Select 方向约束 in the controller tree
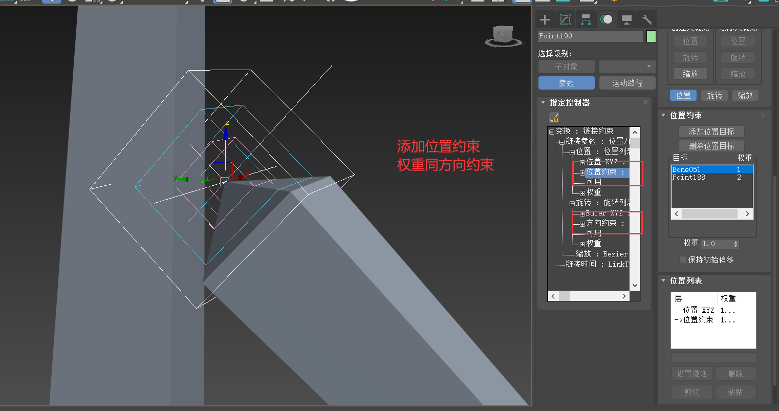Screen dimensions: 779x411 [605, 223]
